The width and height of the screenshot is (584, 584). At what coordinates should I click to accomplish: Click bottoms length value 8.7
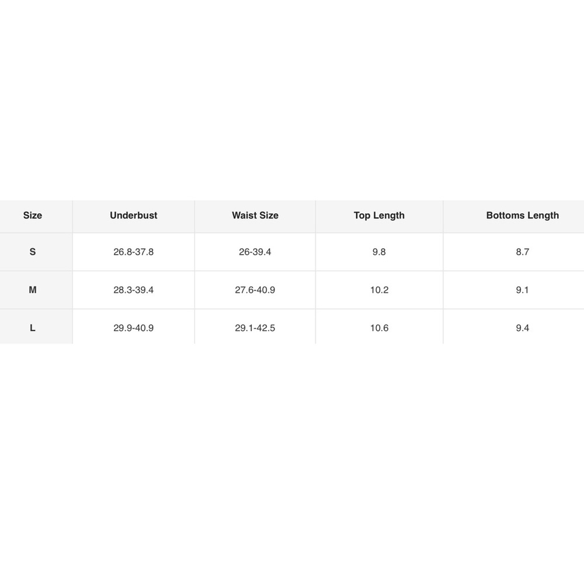pos(523,252)
